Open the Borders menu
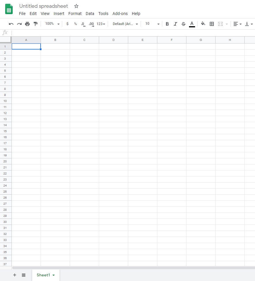The width and height of the screenshot is (255, 281). click(x=212, y=24)
